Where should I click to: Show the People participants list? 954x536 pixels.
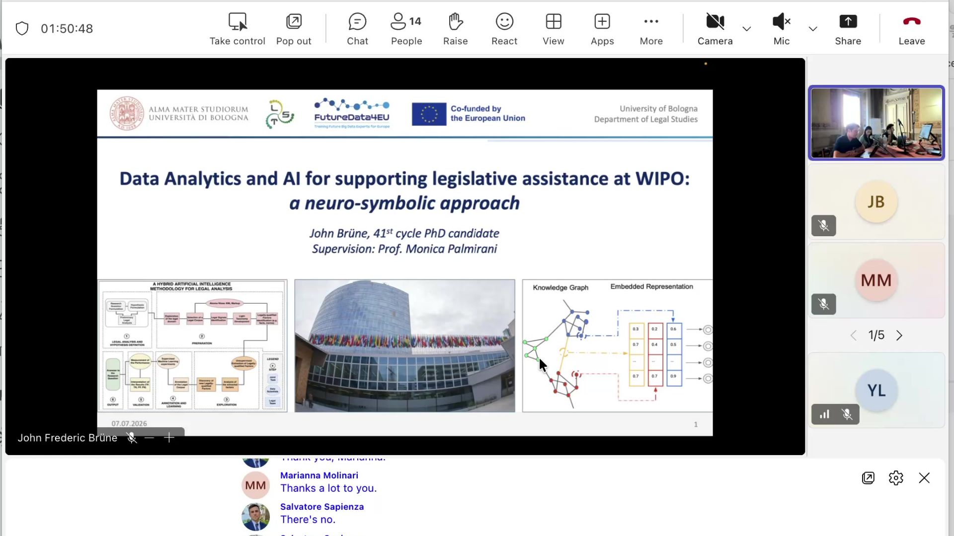coord(406,29)
